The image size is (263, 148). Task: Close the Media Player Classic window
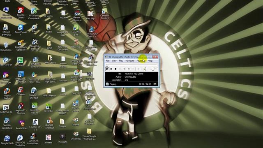click(155, 57)
